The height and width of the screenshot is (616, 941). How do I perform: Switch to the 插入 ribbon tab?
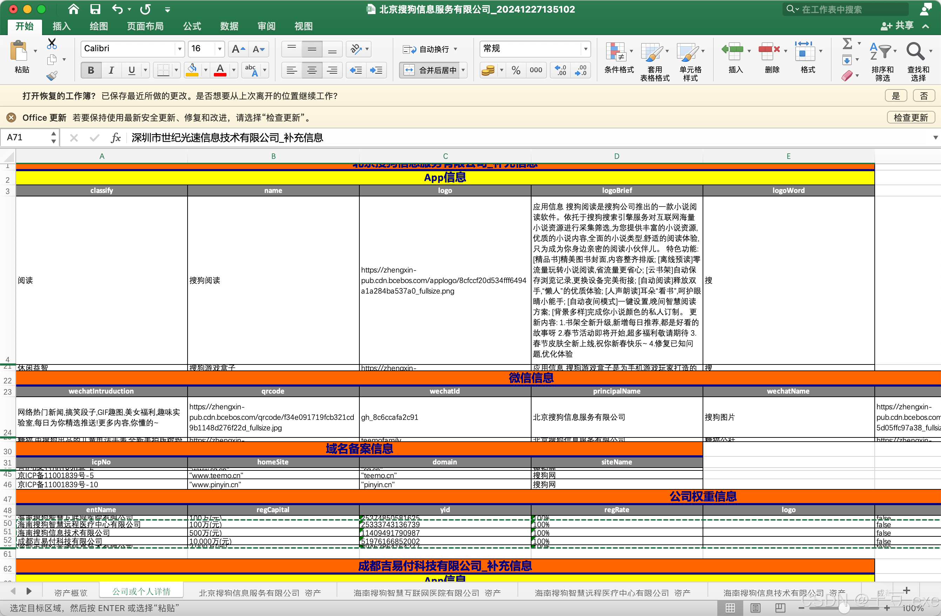point(62,26)
